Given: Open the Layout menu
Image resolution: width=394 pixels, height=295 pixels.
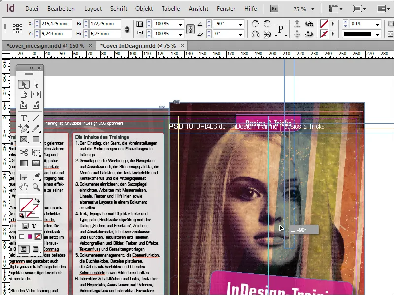Looking at the screenshot, I should click(93, 9).
